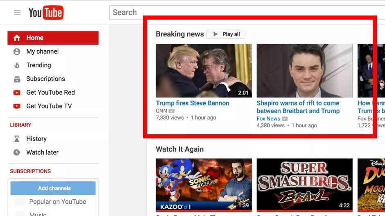Open the Sonic Forces video thumbnail
Image resolution: width=385 pixels, height=216 pixels.
(x=204, y=184)
